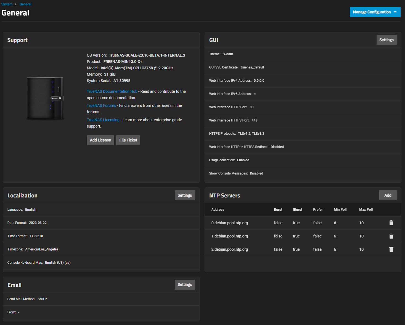
Task: Go to System in the breadcrumb
Action: click(x=7, y=4)
